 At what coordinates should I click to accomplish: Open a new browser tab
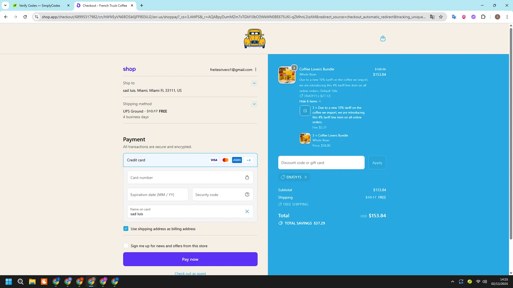pyautogui.click(x=142, y=5)
